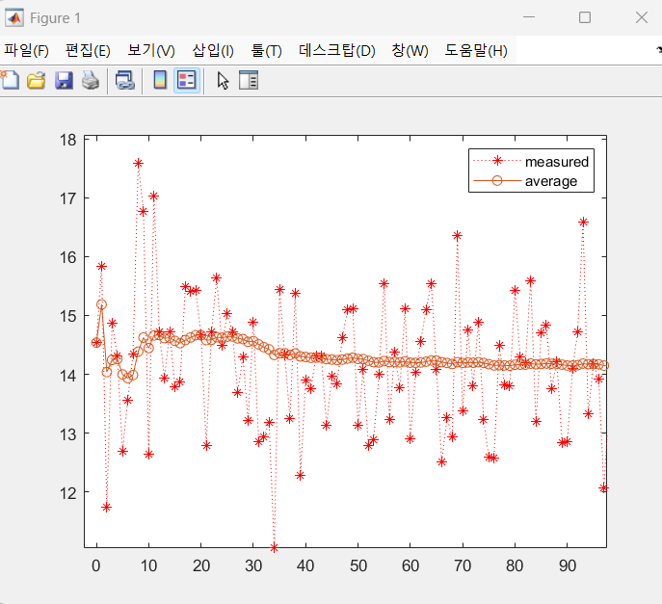Close the Figure 1 window
662x604 pixels.
642,17
